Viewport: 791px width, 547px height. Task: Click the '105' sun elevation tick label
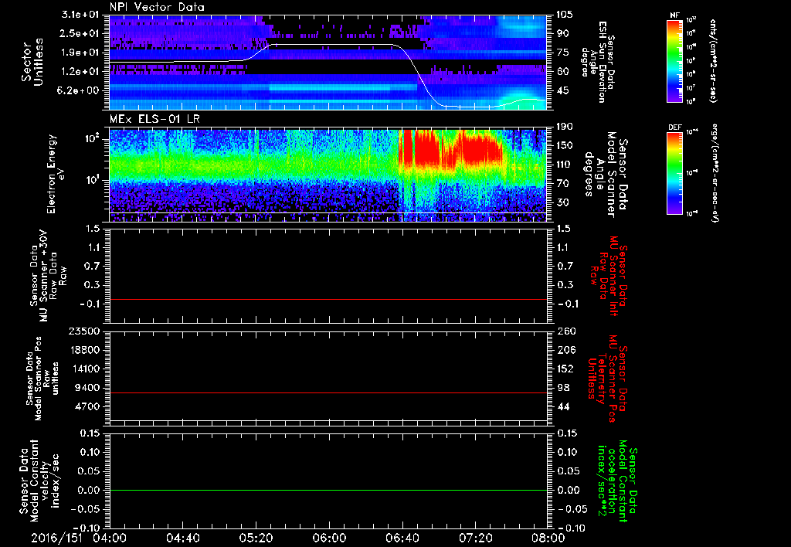(565, 15)
